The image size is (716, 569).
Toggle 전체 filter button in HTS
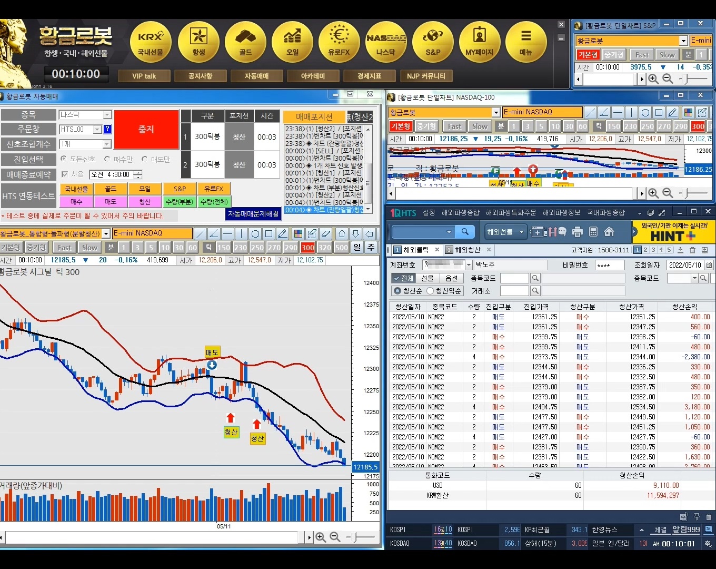click(403, 278)
